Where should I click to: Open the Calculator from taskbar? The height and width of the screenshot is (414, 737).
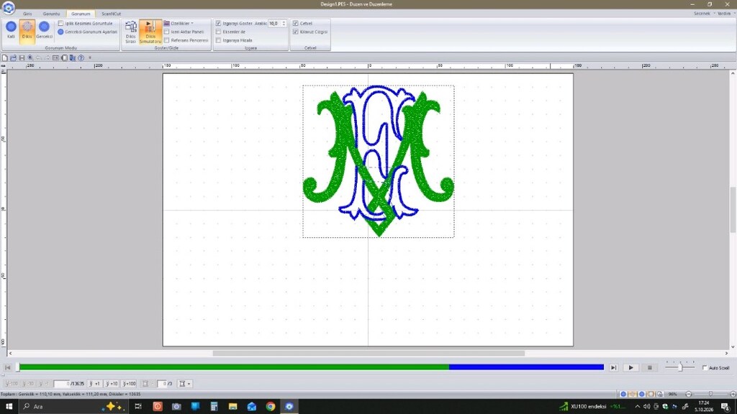coord(214,407)
